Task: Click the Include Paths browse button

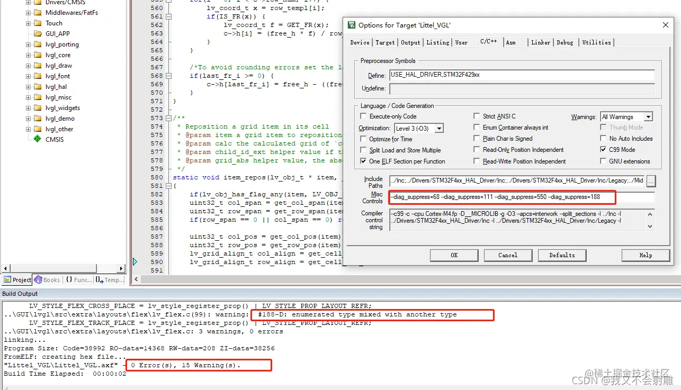Action: (x=651, y=181)
